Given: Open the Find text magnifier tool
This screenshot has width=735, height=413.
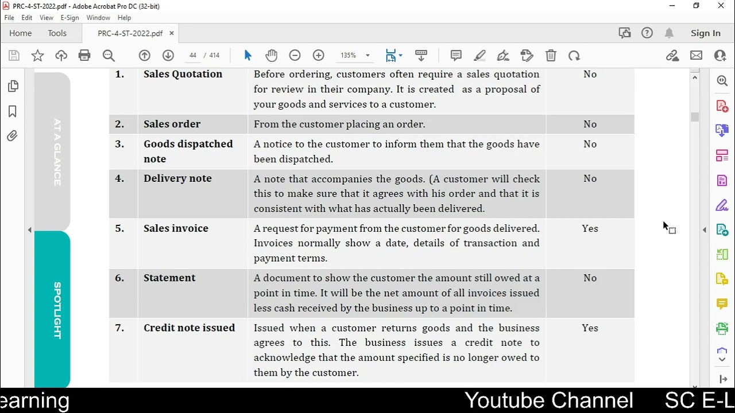Looking at the screenshot, I should (x=109, y=56).
